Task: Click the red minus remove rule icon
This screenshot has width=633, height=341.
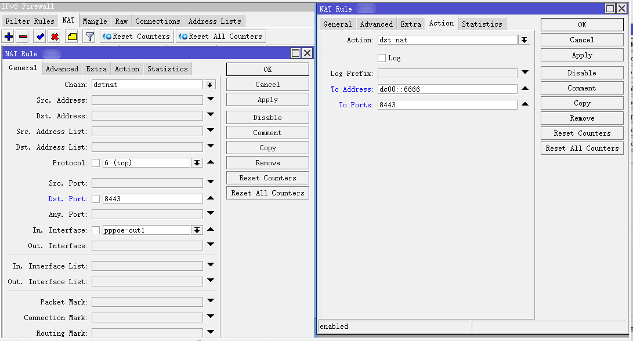Action: click(23, 37)
